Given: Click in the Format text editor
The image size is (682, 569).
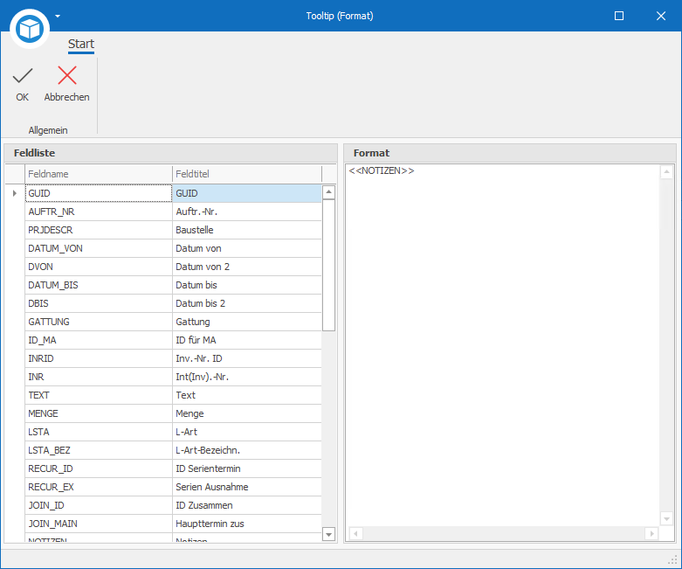Looking at the screenshot, I should 502,344.
